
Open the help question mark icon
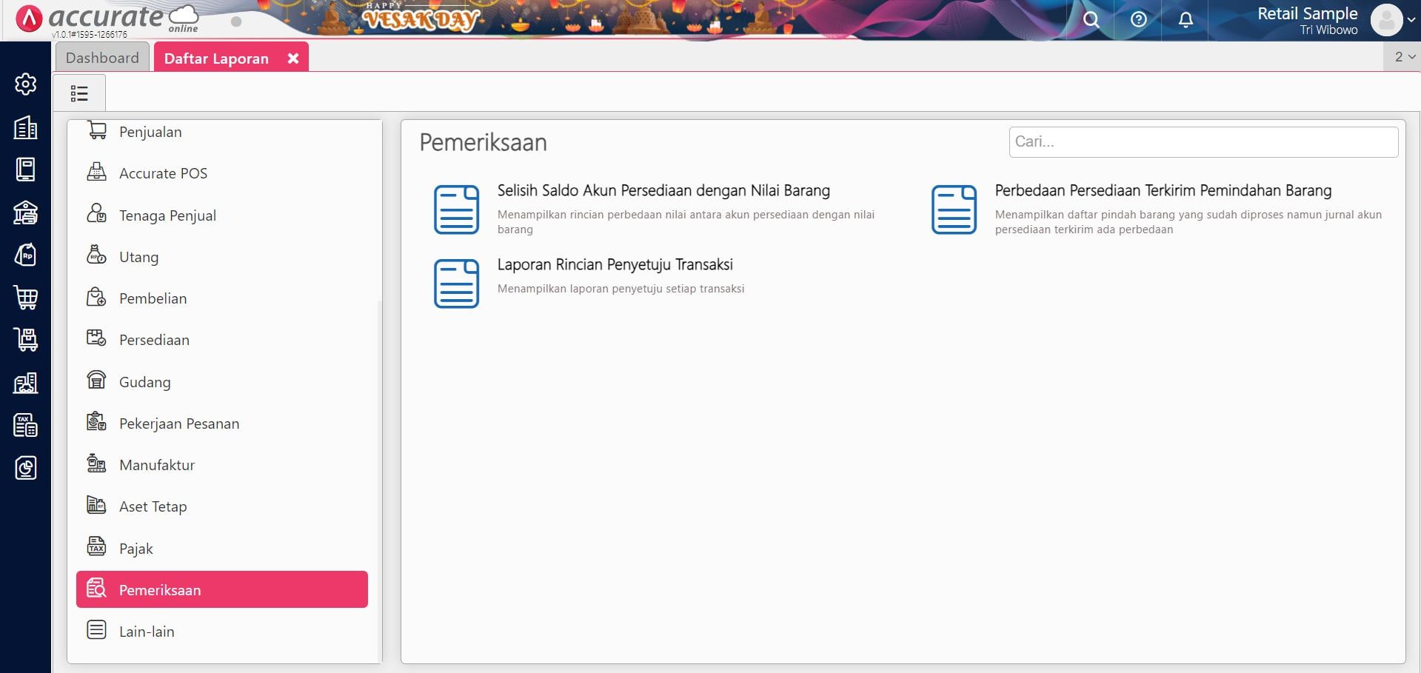point(1138,20)
